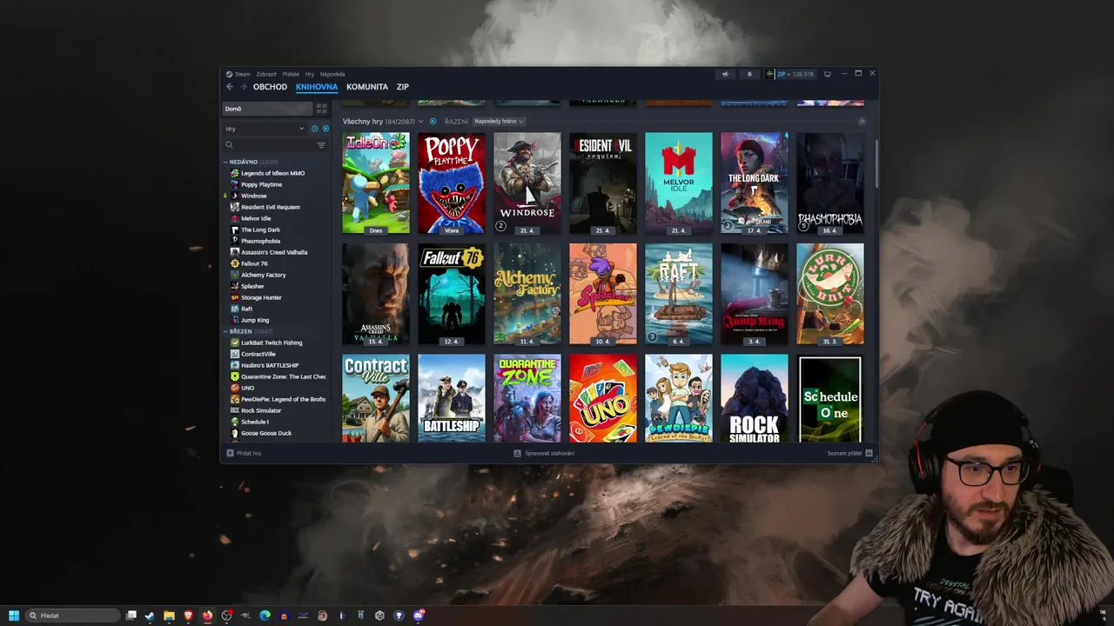The image size is (1114, 626).
Task: Open Fallout 76 game cover
Action: 452,294
